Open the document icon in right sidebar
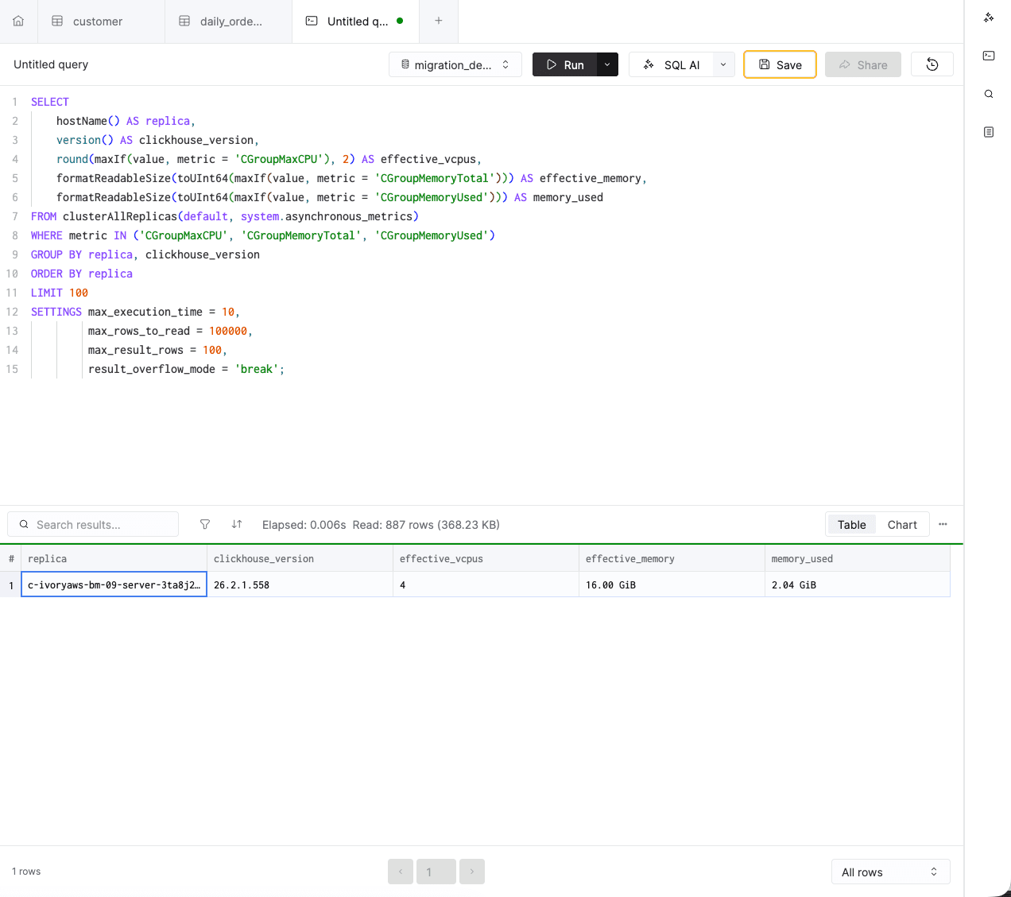Image resolution: width=1011 pixels, height=897 pixels. click(x=989, y=132)
